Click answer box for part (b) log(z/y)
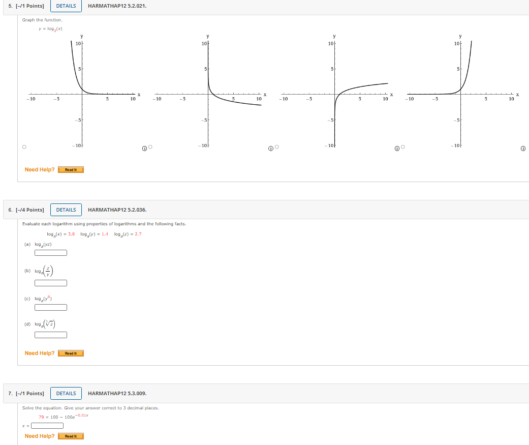 click(x=51, y=283)
